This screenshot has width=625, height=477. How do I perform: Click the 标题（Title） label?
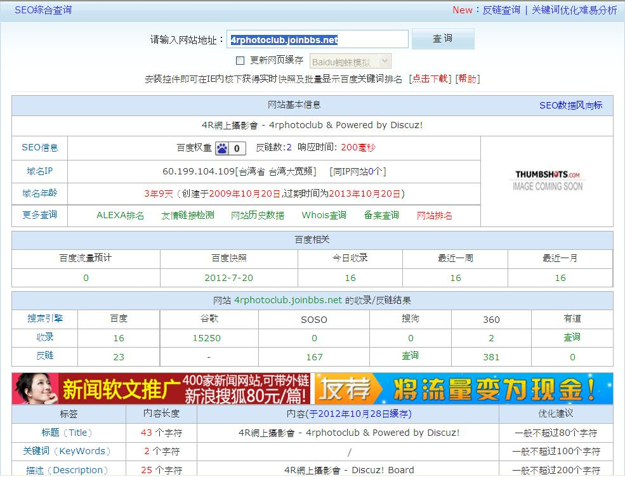point(67,433)
